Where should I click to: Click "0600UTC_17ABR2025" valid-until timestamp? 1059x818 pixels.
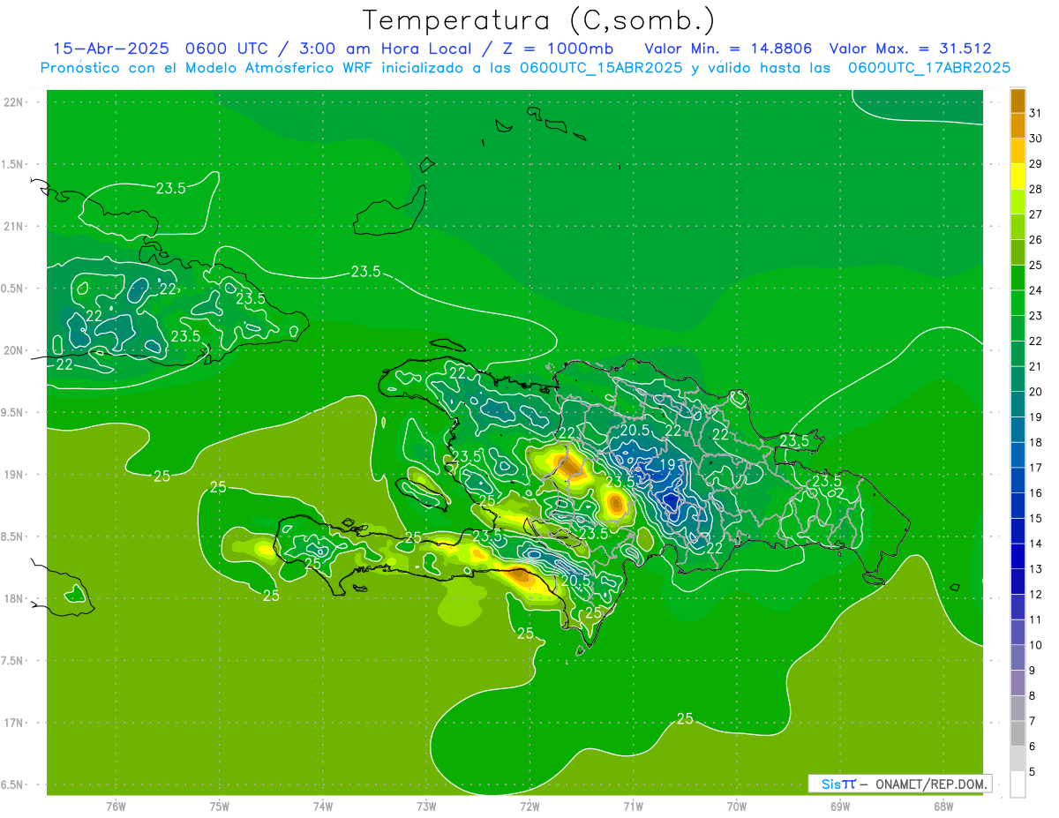[929, 68]
